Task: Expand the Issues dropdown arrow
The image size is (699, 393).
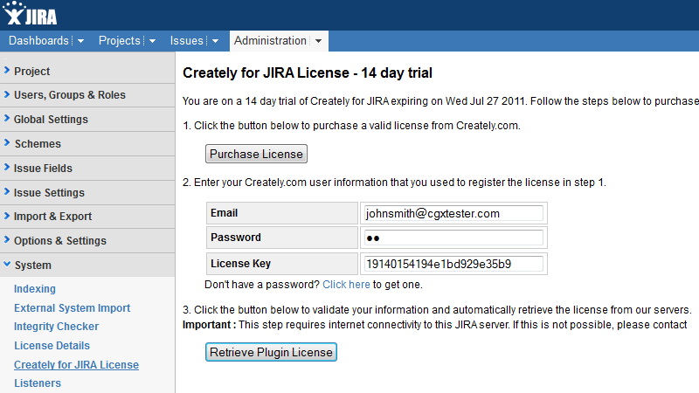Action: [215, 41]
